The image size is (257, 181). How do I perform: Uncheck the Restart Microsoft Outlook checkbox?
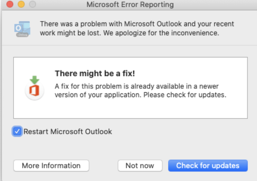(17, 131)
